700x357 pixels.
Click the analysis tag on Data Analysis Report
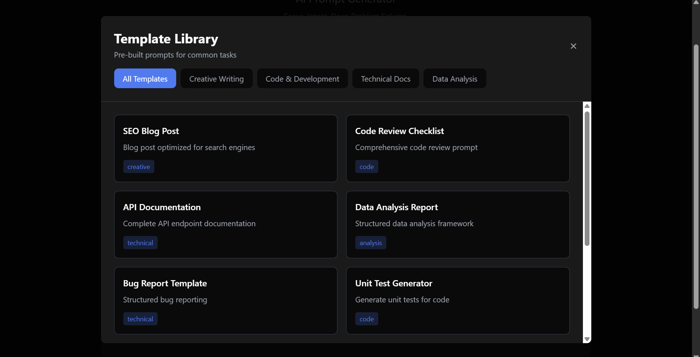coord(370,242)
